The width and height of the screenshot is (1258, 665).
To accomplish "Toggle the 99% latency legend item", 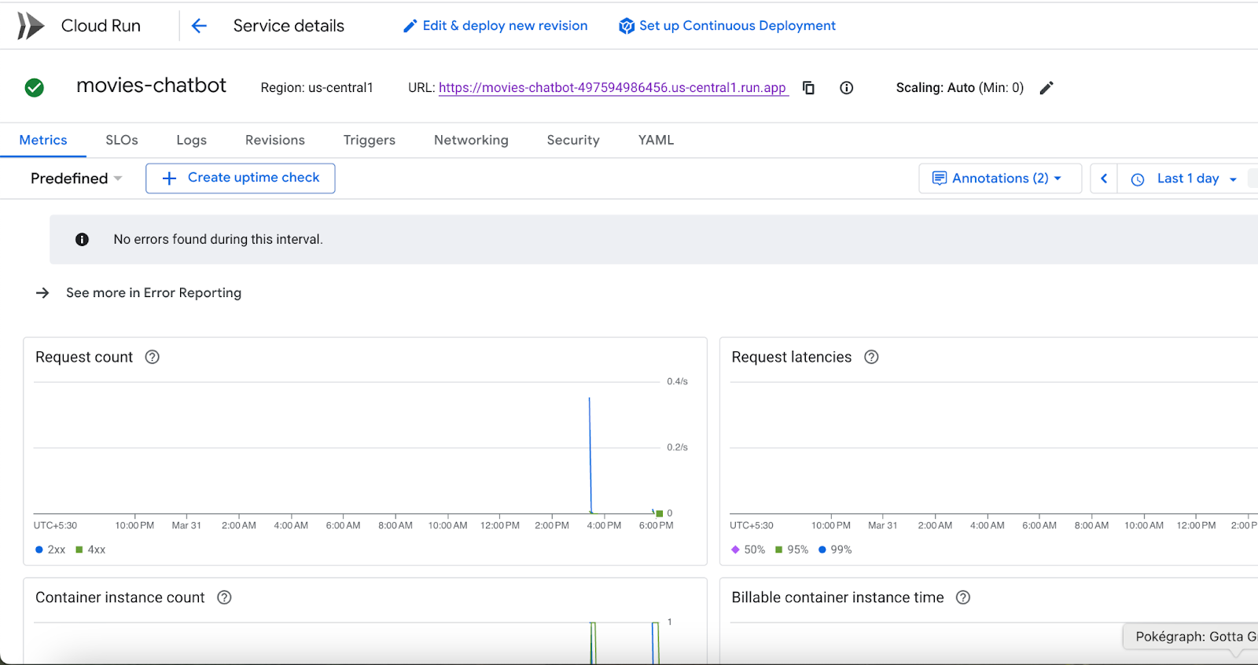I will pos(835,549).
